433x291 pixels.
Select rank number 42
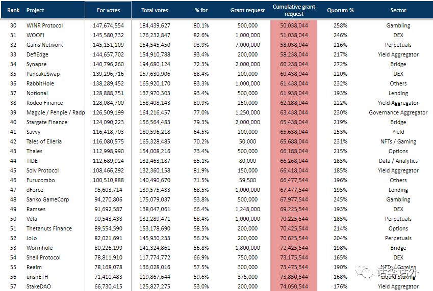pyautogui.click(x=13, y=141)
